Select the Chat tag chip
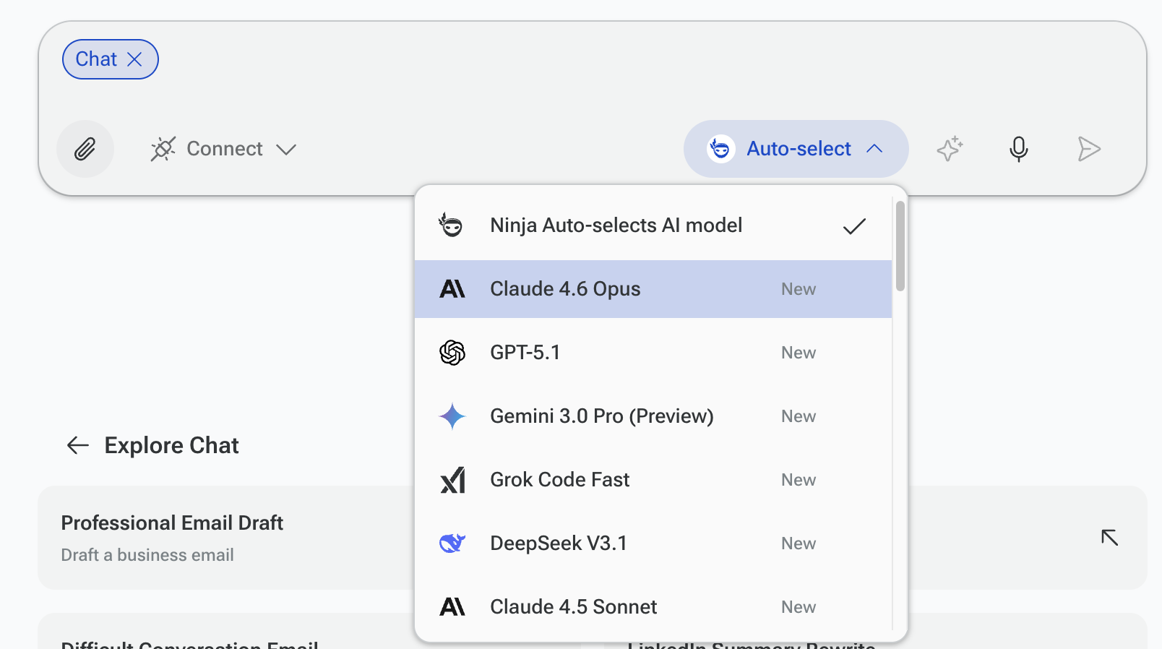1162x649 pixels. [110, 59]
